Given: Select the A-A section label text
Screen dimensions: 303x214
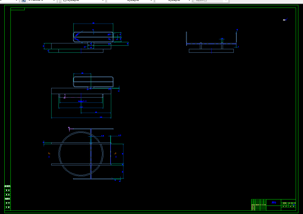Looking at the screenshot, I should (82, 101).
